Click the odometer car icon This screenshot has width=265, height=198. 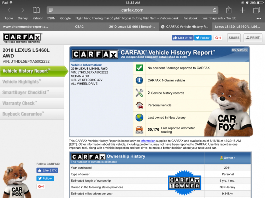pos(140,130)
